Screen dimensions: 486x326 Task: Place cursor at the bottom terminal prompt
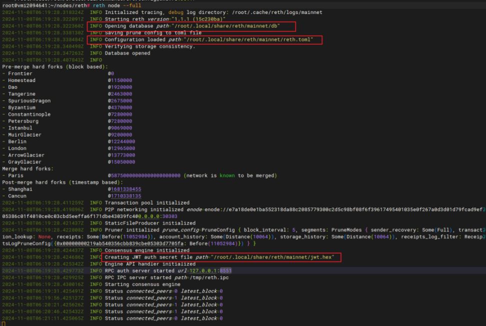coord(3,323)
